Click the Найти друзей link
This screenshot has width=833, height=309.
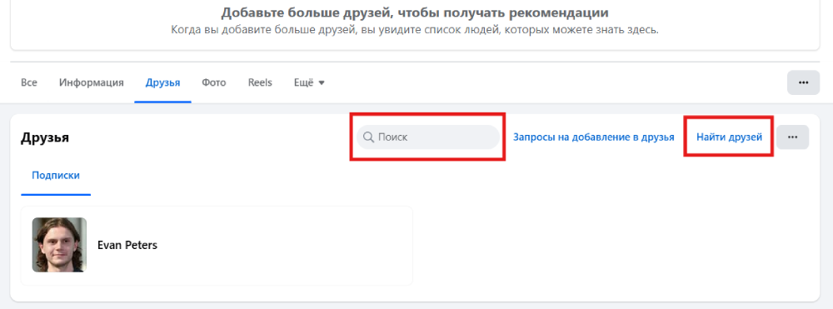coord(730,137)
